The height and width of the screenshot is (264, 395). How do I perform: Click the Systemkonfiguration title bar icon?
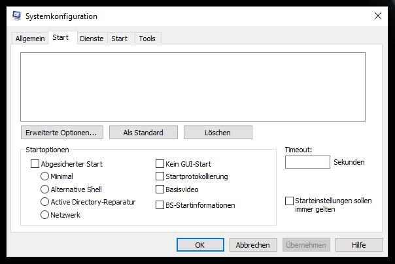pos(16,16)
